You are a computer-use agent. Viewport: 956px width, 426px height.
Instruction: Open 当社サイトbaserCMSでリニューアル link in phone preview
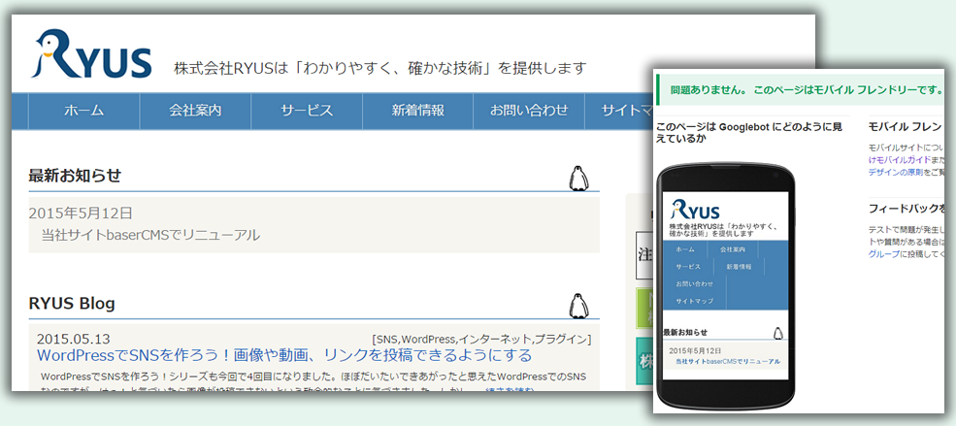point(727,361)
